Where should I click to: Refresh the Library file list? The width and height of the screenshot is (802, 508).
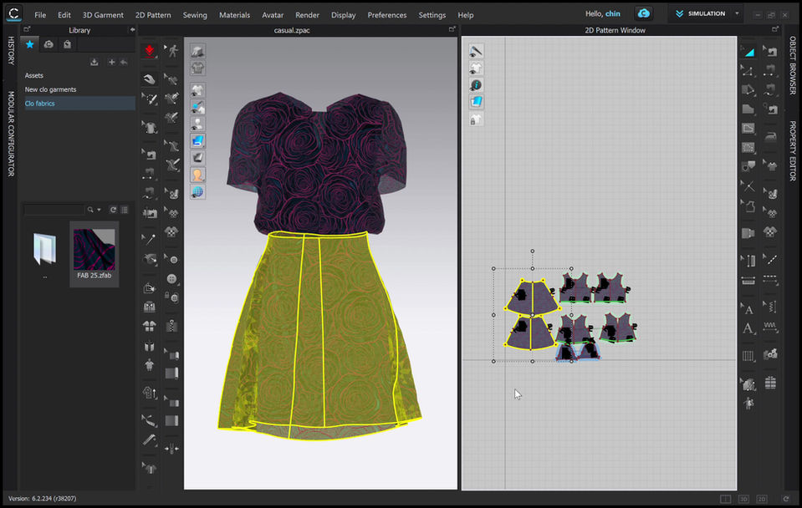click(113, 210)
